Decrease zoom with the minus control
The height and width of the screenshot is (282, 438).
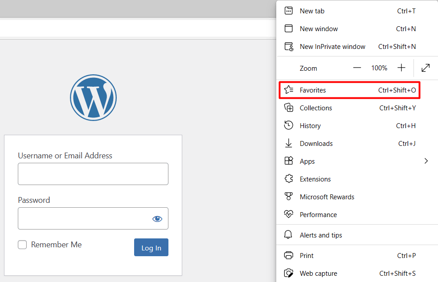(x=357, y=68)
